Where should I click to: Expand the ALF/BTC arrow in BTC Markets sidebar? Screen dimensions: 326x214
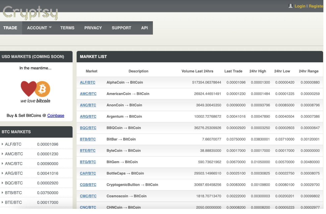[x=2, y=144]
